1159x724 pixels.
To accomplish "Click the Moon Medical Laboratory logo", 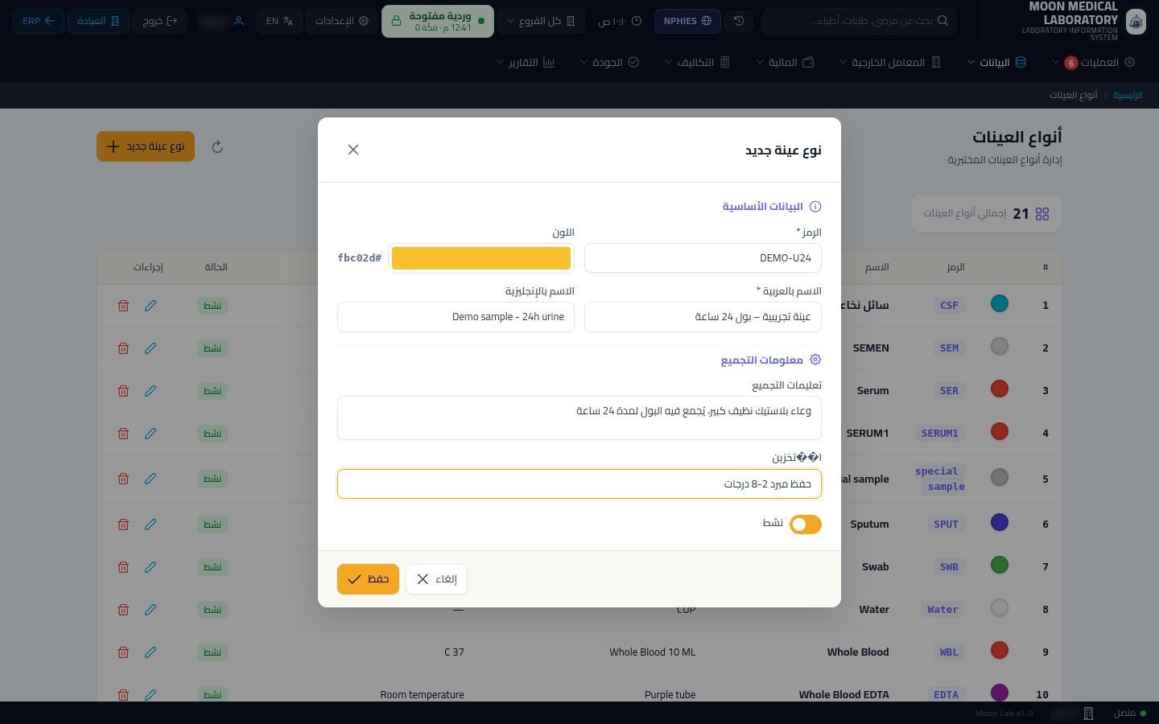I will point(1136,21).
